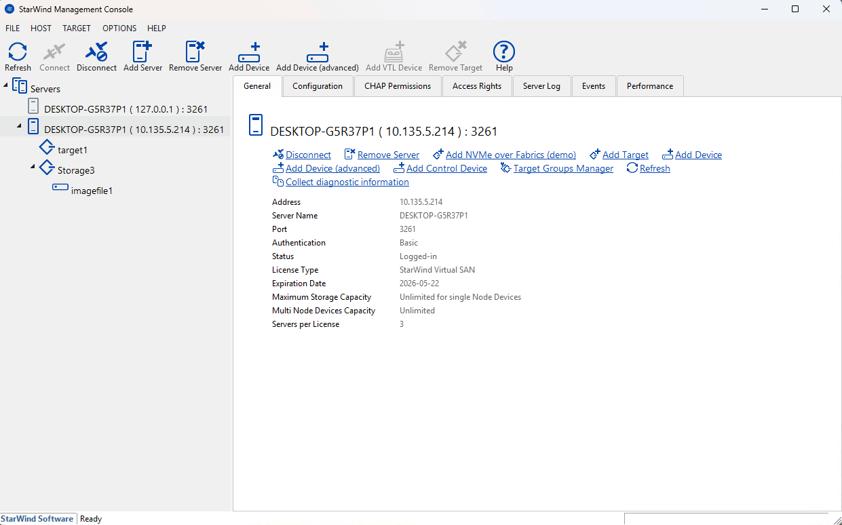
Task: Click the Add Device toolbar icon
Action: point(249,52)
